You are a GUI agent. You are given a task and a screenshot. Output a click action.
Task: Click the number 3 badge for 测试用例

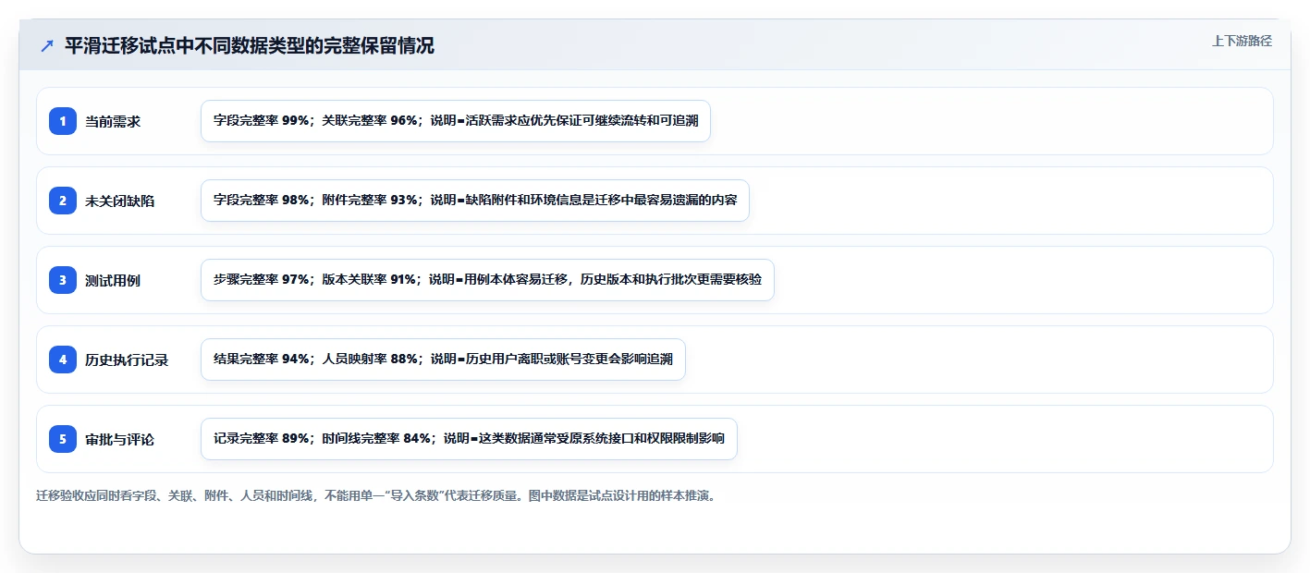click(63, 280)
